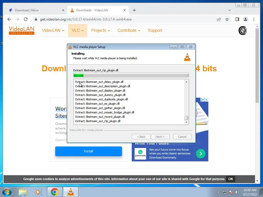The height and width of the screenshot is (197, 263).
Task: Click Next in the VLC Setup dialog
Action: 160,137
